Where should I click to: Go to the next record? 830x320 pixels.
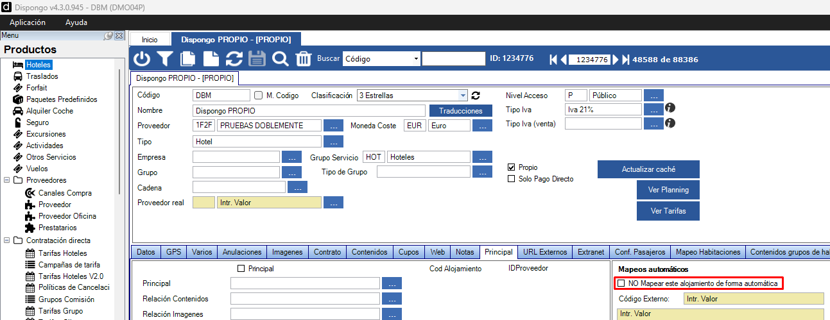point(616,60)
